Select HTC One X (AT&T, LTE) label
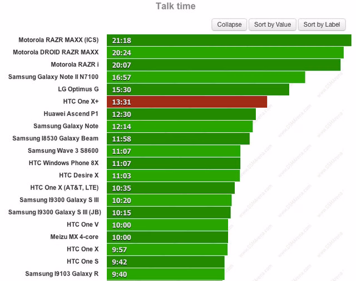 [65, 188]
